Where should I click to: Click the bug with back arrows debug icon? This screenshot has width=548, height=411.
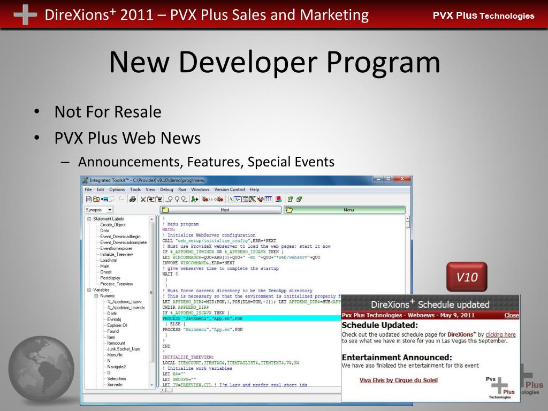[219, 199]
